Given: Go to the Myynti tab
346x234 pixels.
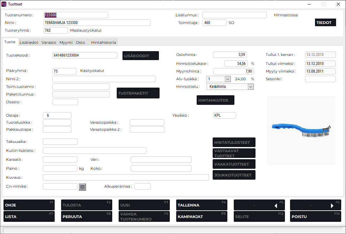Looking at the screenshot, I should [66, 42].
